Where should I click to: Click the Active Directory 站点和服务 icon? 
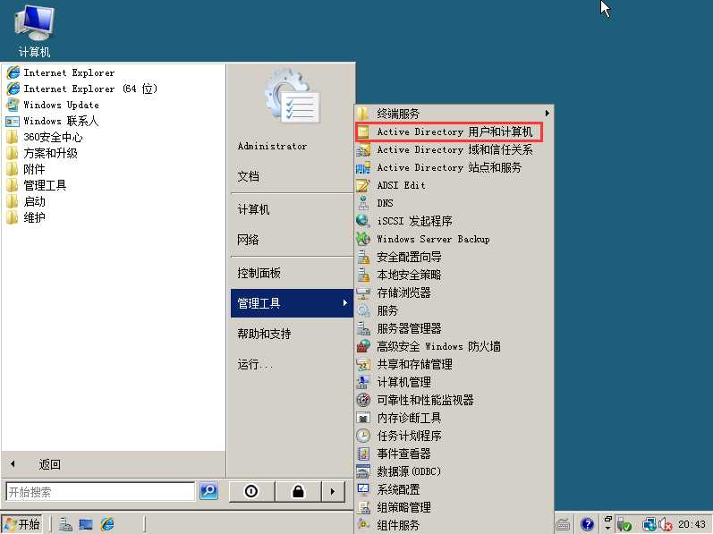click(x=363, y=167)
